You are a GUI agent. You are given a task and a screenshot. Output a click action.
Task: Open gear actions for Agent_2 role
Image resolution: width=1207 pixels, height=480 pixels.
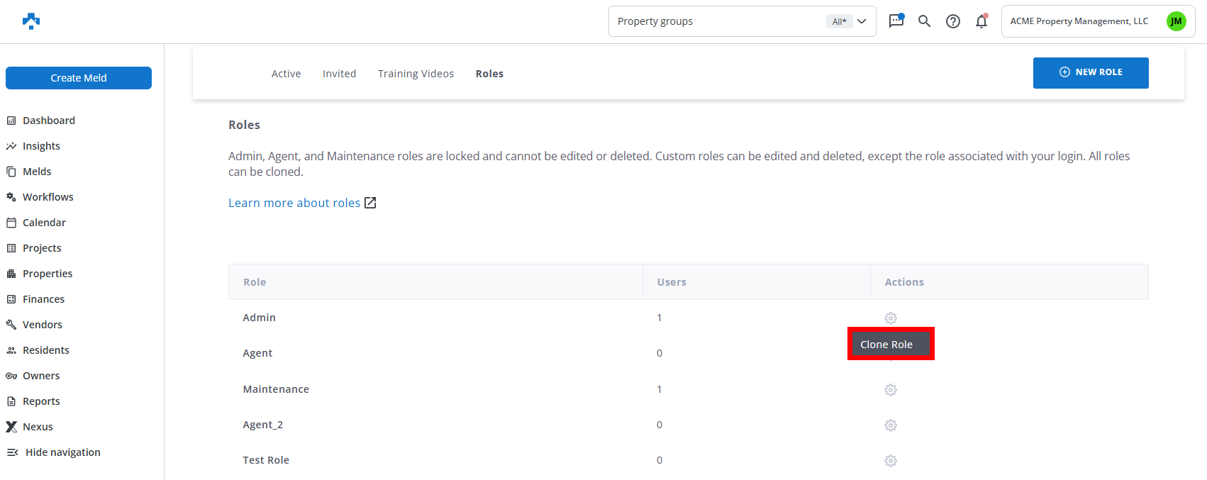[891, 425]
